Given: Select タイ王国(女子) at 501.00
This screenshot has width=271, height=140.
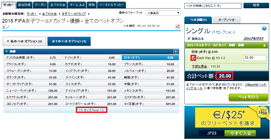Looking at the screenshot, I should pos(150,104).
